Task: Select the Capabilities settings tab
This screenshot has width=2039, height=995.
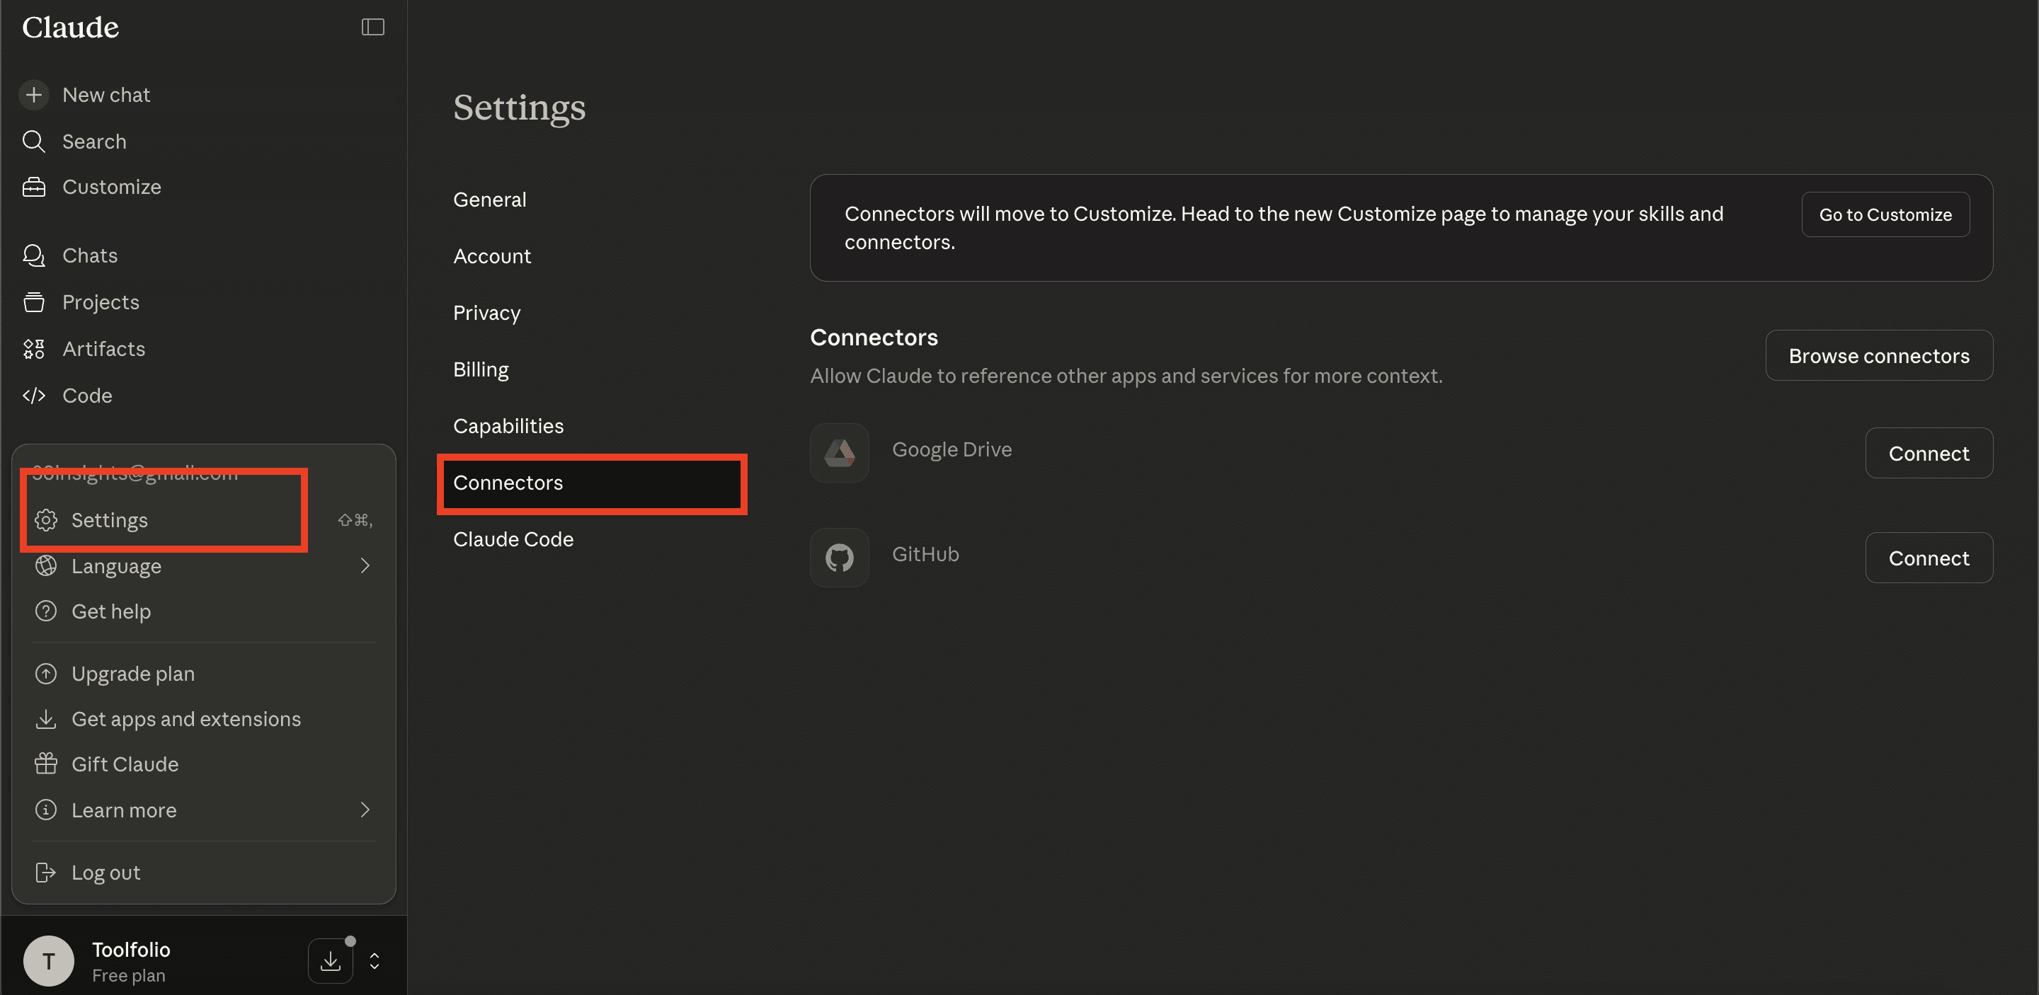Action: tap(508, 426)
